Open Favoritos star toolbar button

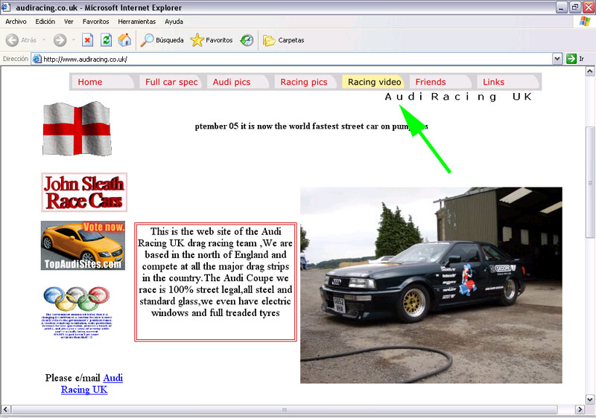click(x=212, y=40)
